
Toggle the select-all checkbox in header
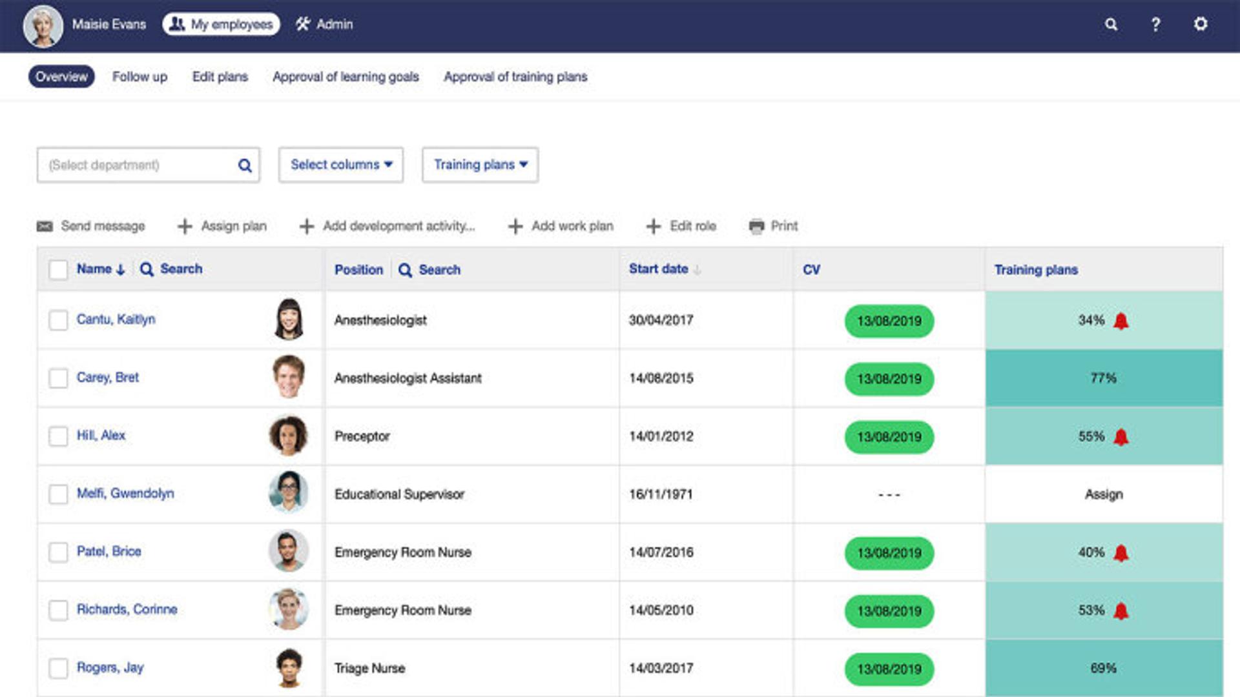(x=58, y=270)
